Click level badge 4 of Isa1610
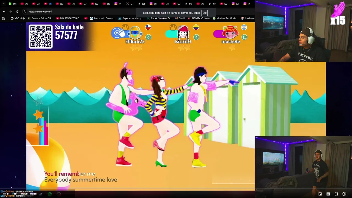 (196, 37)
